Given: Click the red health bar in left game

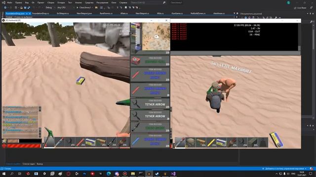Looking at the screenshot, I should pos(24,146).
